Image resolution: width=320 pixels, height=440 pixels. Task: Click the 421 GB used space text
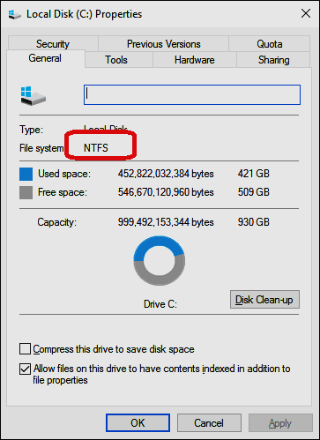[254, 174]
